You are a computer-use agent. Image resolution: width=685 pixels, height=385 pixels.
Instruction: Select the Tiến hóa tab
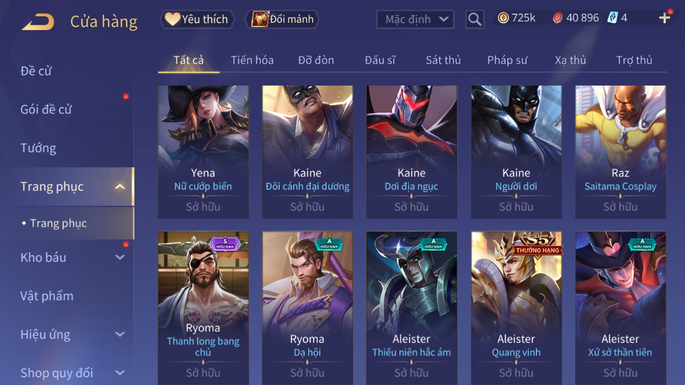coord(252,60)
